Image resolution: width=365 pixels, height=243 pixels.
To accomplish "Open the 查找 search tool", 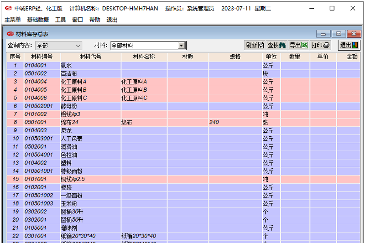I will pyautogui.click(x=276, y=45).
